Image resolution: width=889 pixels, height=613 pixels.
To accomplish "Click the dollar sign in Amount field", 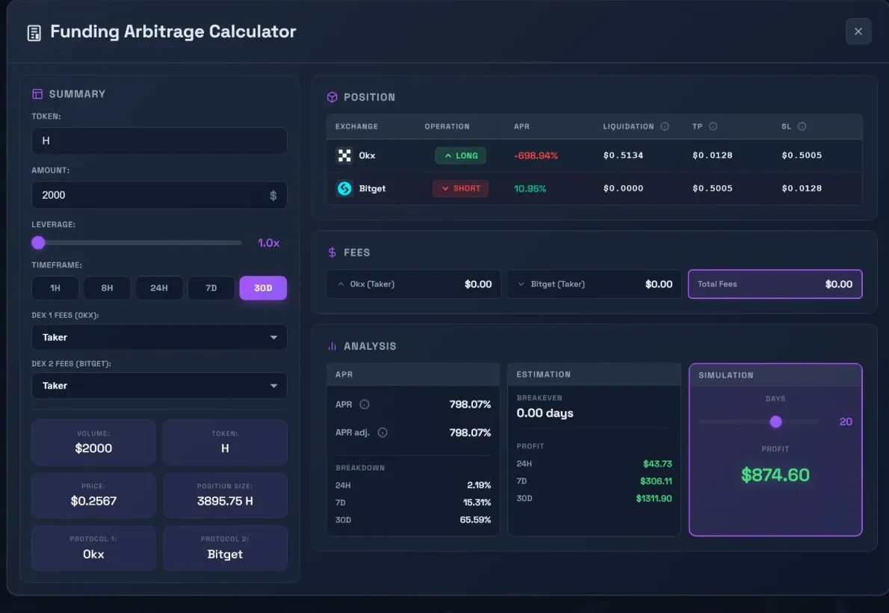I will [273, 195].
